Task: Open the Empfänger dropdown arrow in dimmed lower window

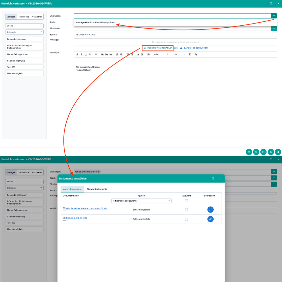Action: click(274, 172)
